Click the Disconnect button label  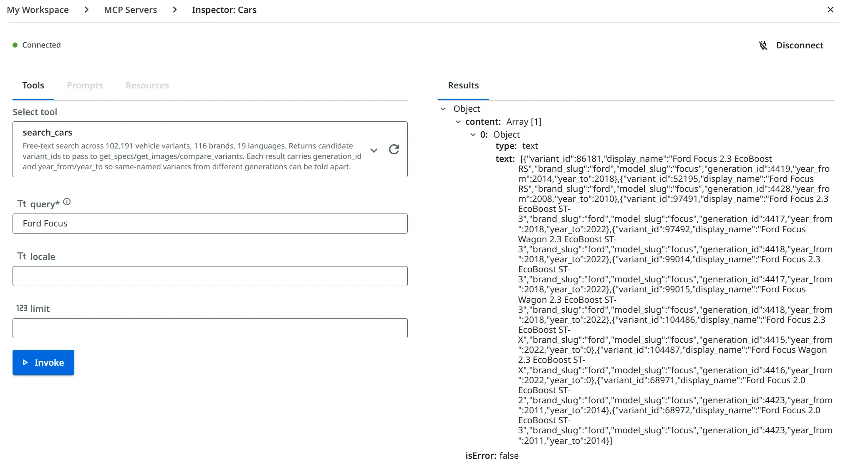800,45
